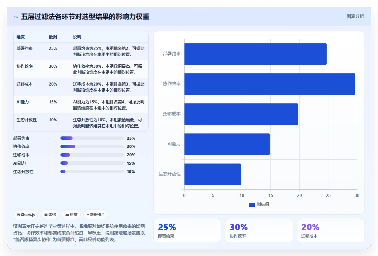Image resolution: width=378 pixels, height=256 pixels.
Task: Click the summary paragraph below the tags
Action: pos(79,233)
